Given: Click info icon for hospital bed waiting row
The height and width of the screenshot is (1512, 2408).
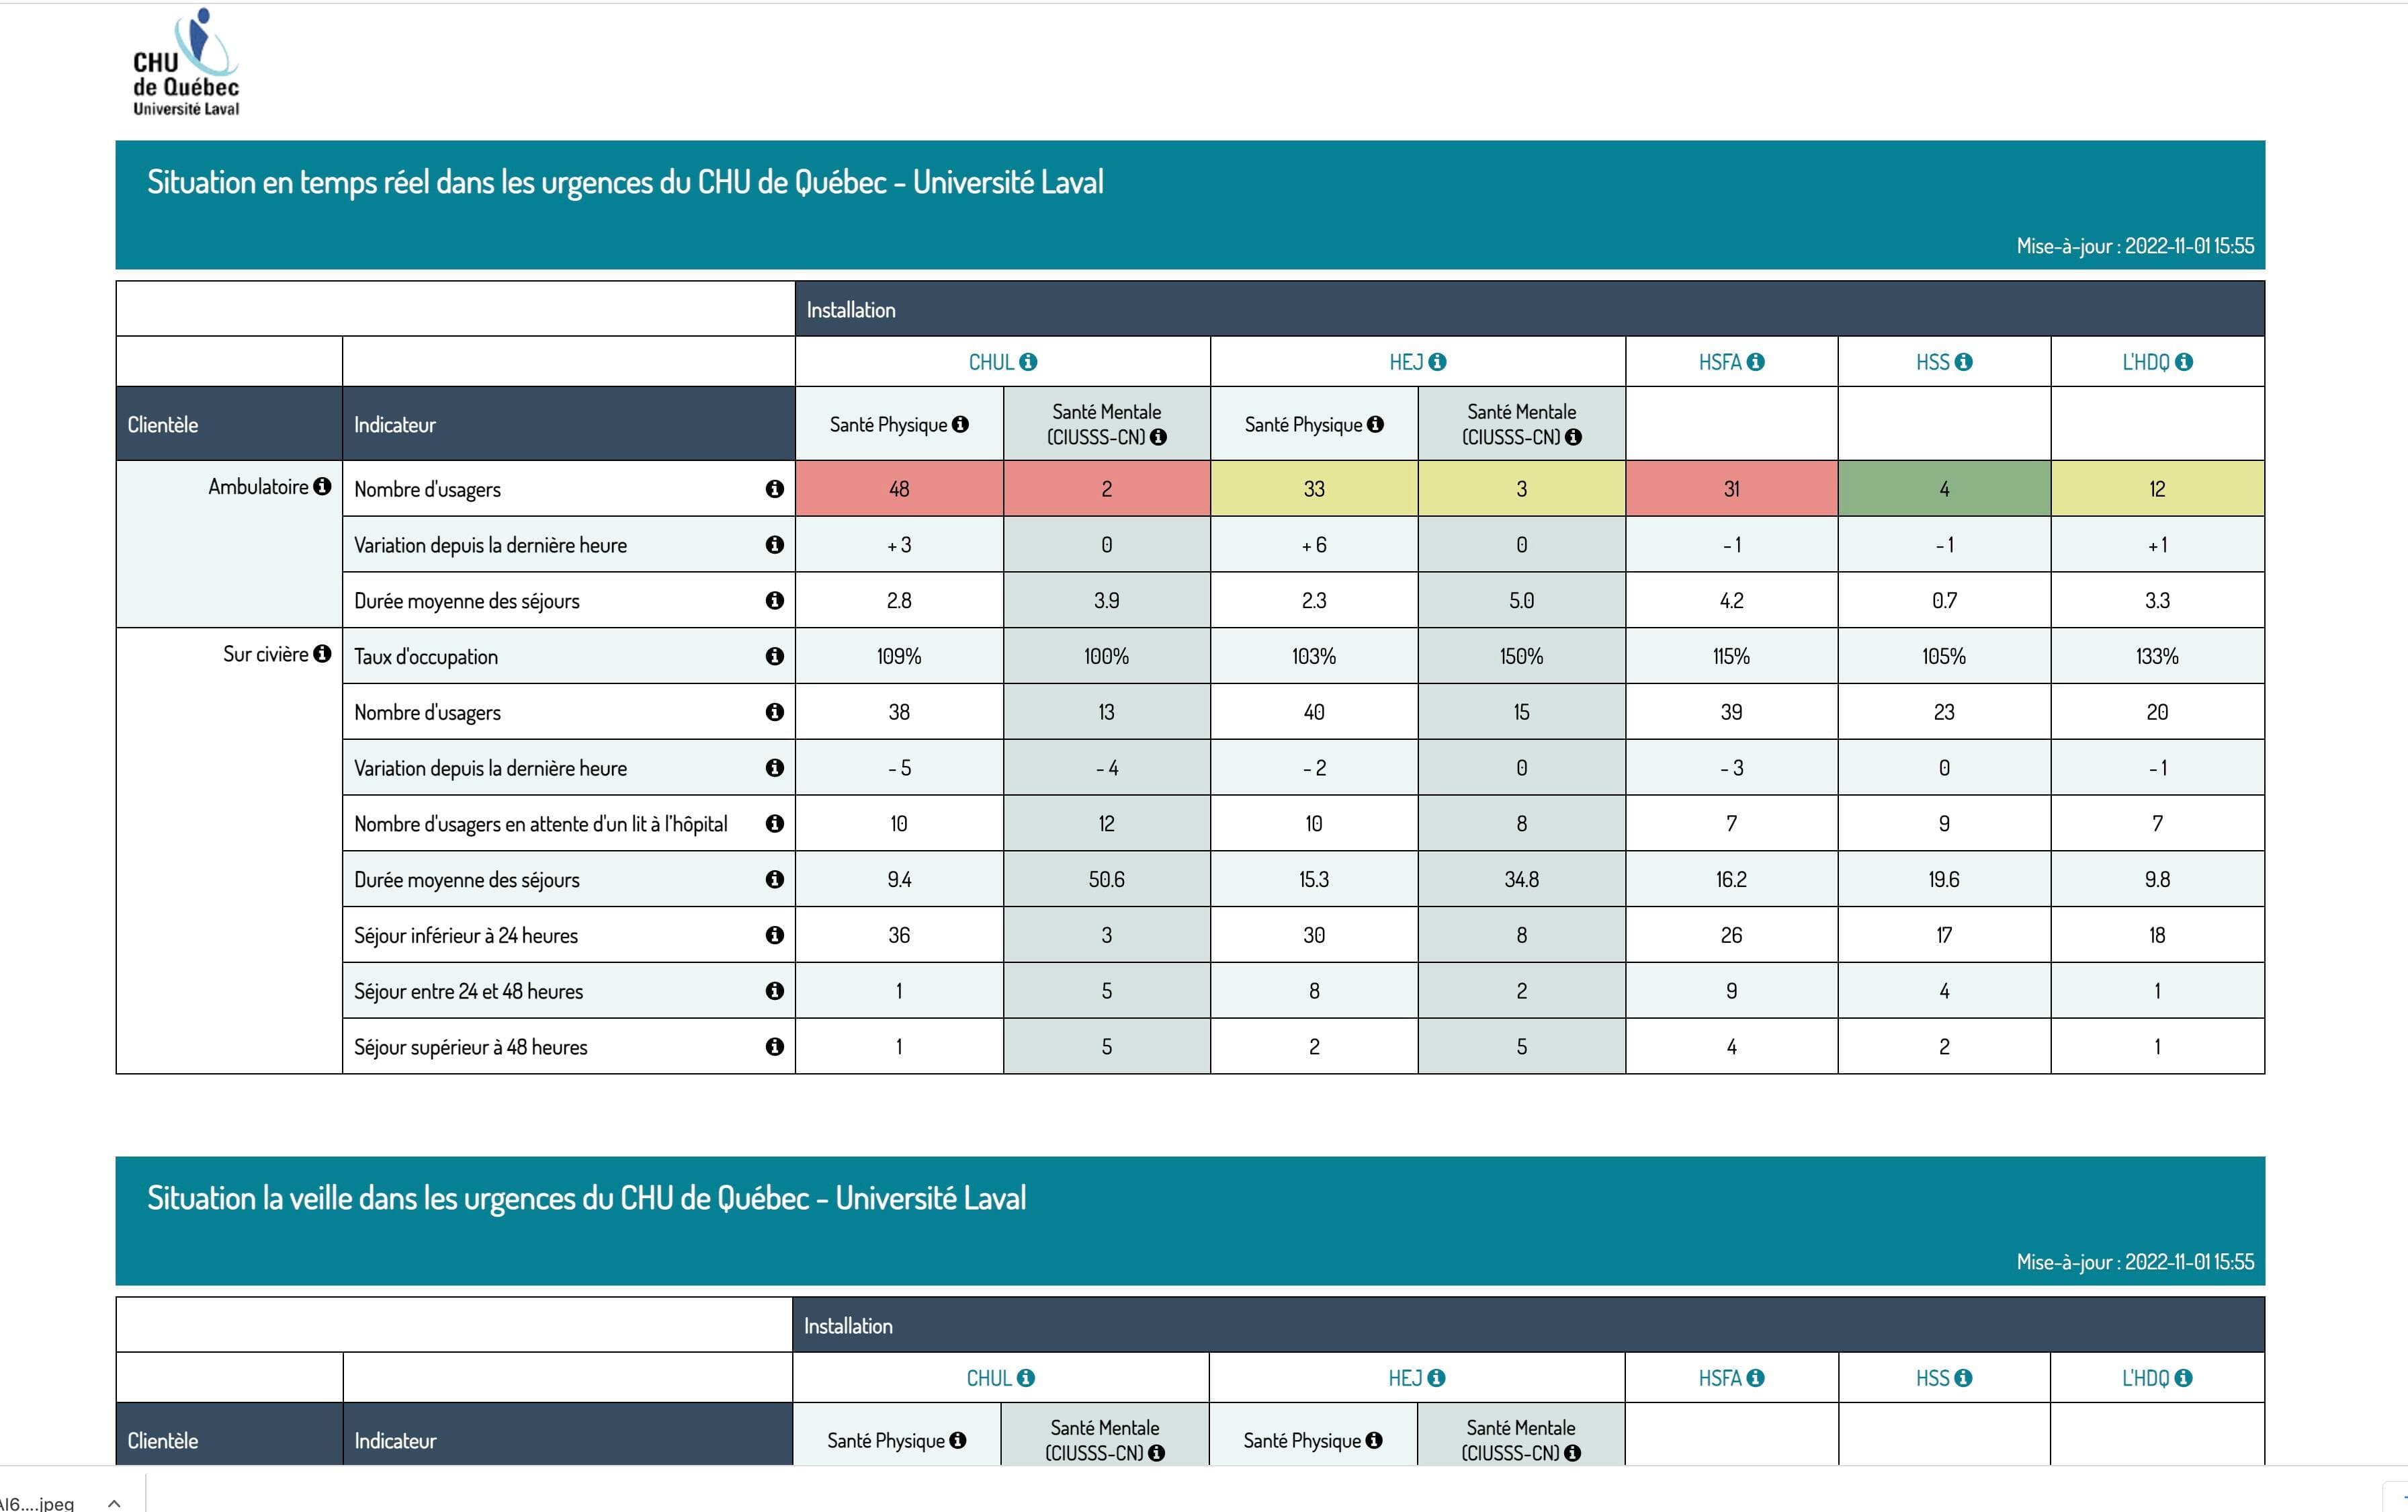Looking at the screenshot, I should [x=774, y=823].
